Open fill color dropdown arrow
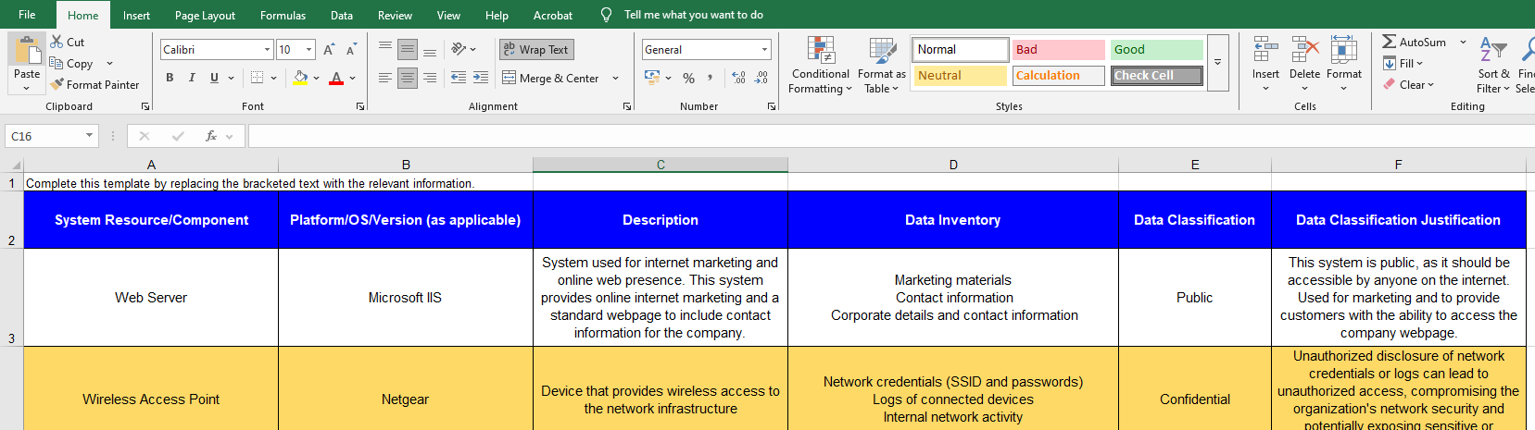The width and height of the screenshot is (1535, 430). coord(316,78)
